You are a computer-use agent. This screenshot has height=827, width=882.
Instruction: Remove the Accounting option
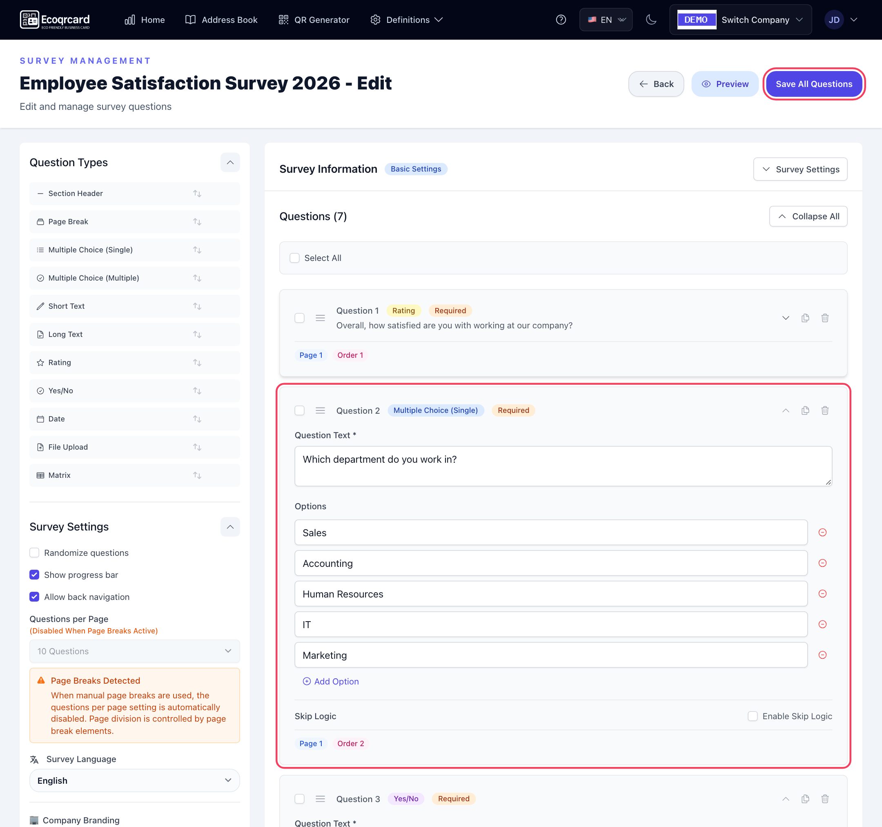[x=822, y=563]
